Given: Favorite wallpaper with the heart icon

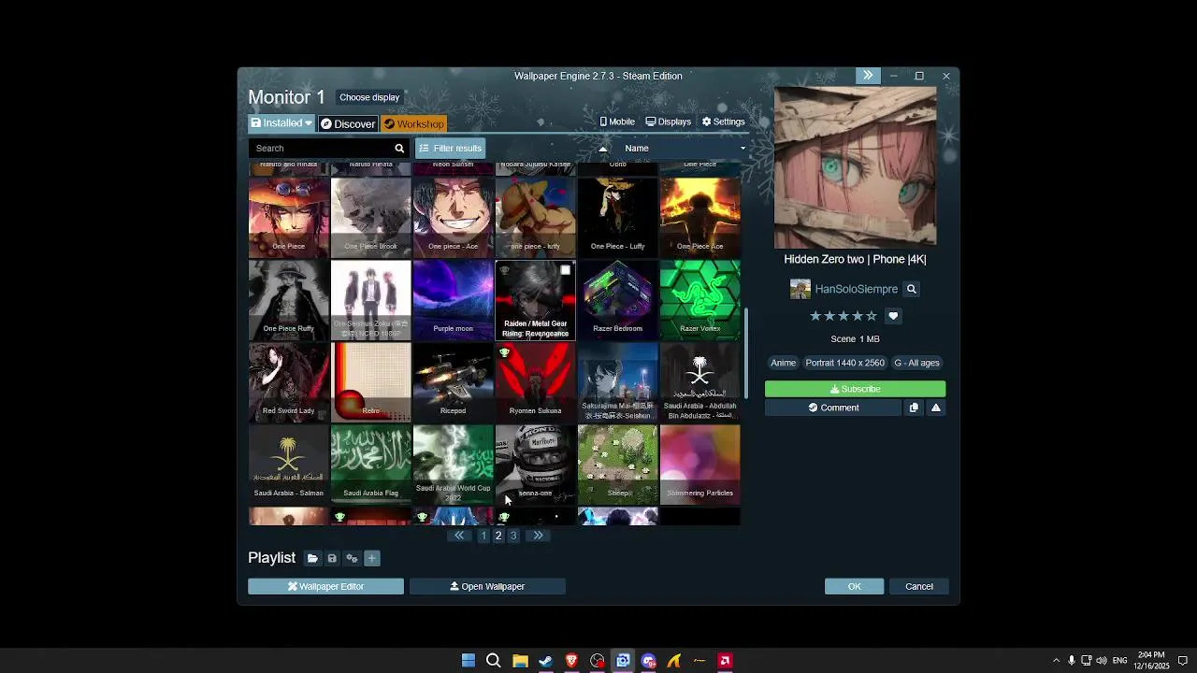Looking at the screenshot, I should coord(893,316).
